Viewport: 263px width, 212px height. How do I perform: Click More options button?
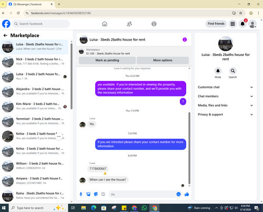tap(163, 60)
